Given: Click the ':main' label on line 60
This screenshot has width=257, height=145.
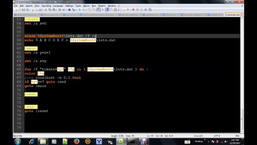Looking at the screenshot, I should [x=31, y=48].
